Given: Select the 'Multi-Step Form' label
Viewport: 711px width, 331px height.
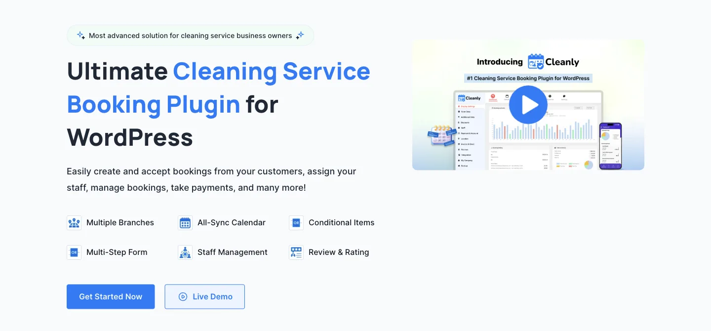Looking at the screenshot, I should click(117, 252).
